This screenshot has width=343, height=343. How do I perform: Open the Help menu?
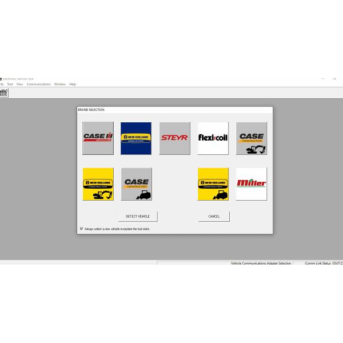(x=73, y=84)
